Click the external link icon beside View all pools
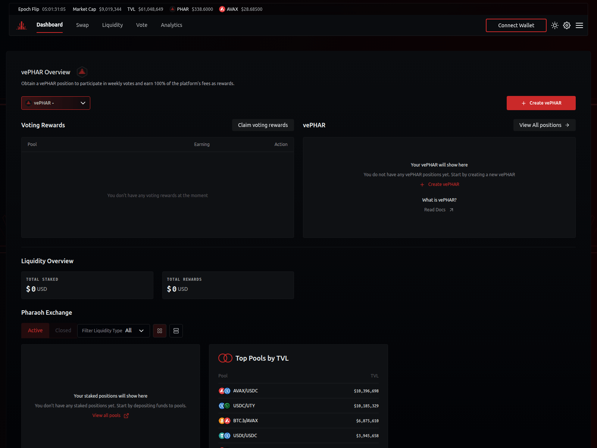Viewport: 597px width, 448px height. point(126,416)
